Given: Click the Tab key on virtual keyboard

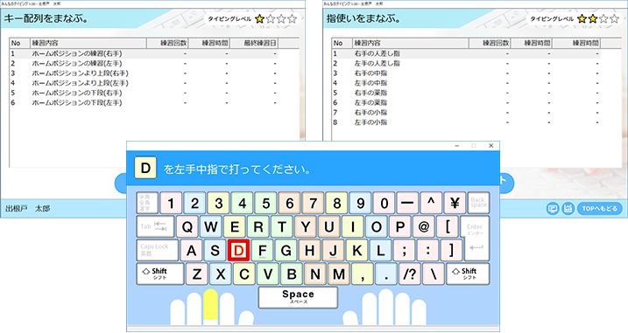Looking at the screenshot, I should coord(155,226).
